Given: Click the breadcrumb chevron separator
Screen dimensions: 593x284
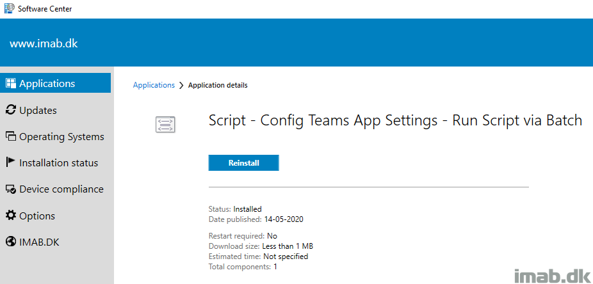Looking at the screenshot, I should tap(181, 85).
